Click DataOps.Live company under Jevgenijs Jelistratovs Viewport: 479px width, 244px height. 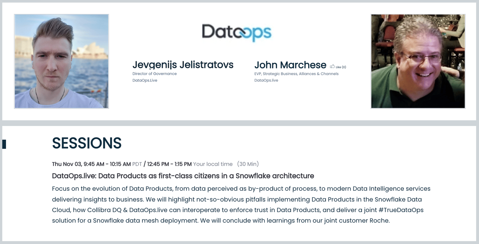click(x=145, y=80)
